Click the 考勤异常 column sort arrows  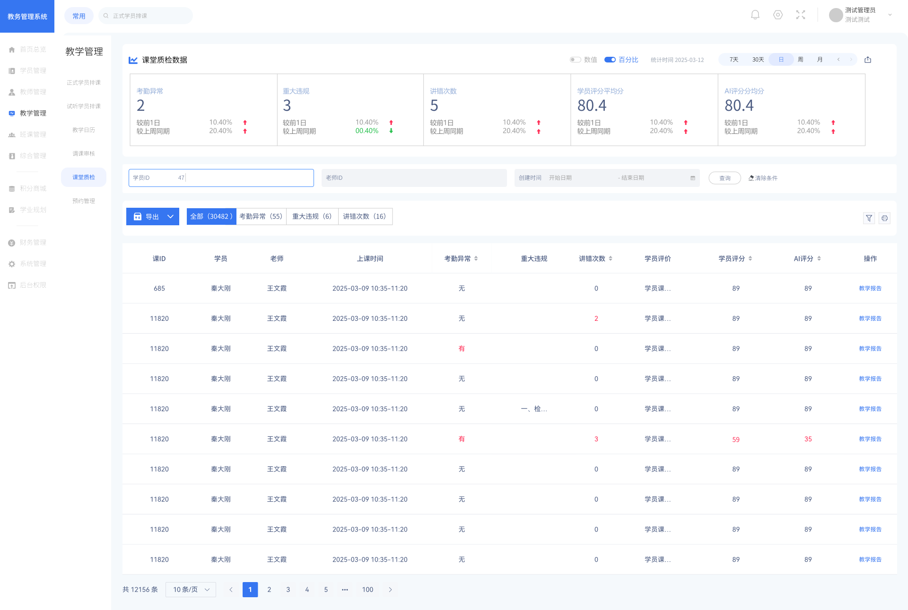(476, 258)
